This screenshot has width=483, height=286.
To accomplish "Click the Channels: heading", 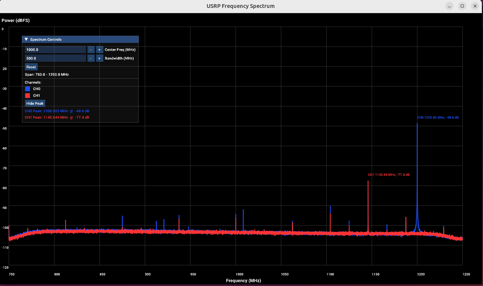I will click(33, 82).
